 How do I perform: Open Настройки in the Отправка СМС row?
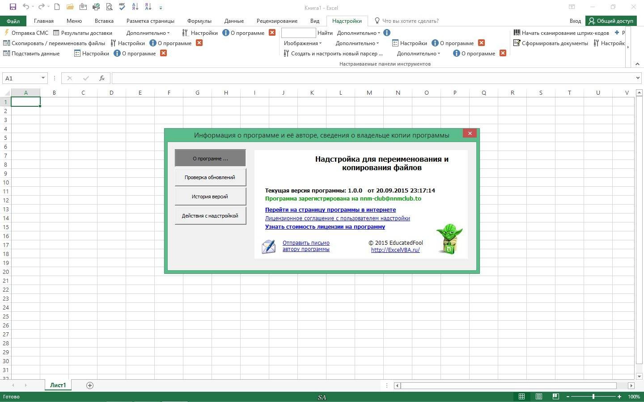pyautogui.click(x=200, y=33)
